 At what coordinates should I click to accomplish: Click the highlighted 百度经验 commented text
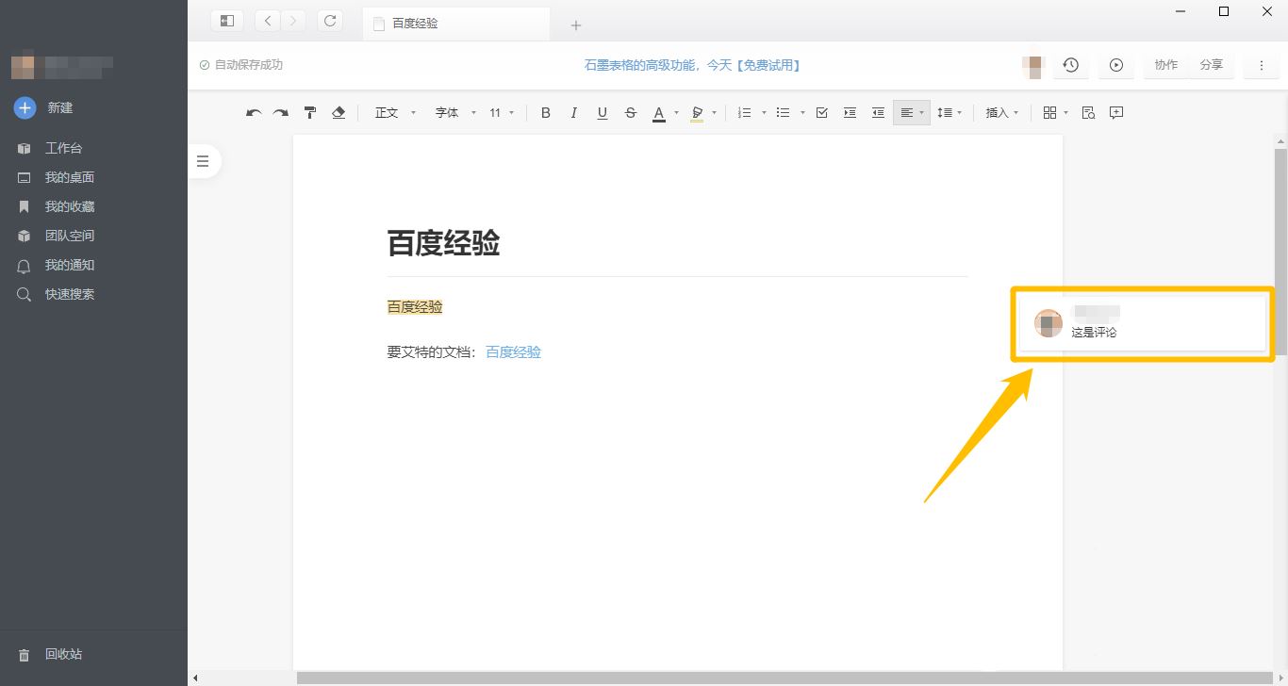pos(415,307)
